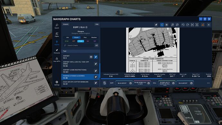Screen dimensions: 222x125
Task: Zoom in on the chart
Action: (x=172, y=25)
